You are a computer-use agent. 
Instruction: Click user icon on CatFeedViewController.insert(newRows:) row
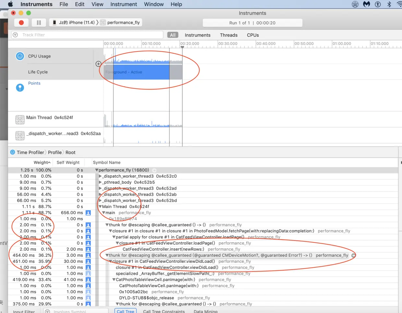(x=88, y=249)
